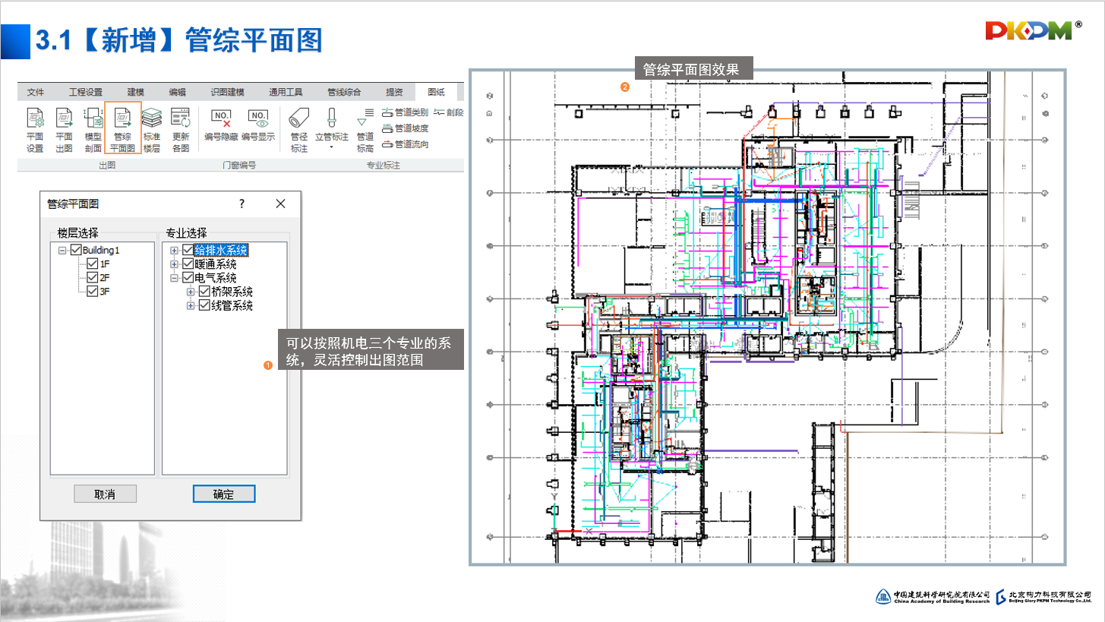
Task: Click 更新各图 update drawings icon
Action: [x=181, y=128]
